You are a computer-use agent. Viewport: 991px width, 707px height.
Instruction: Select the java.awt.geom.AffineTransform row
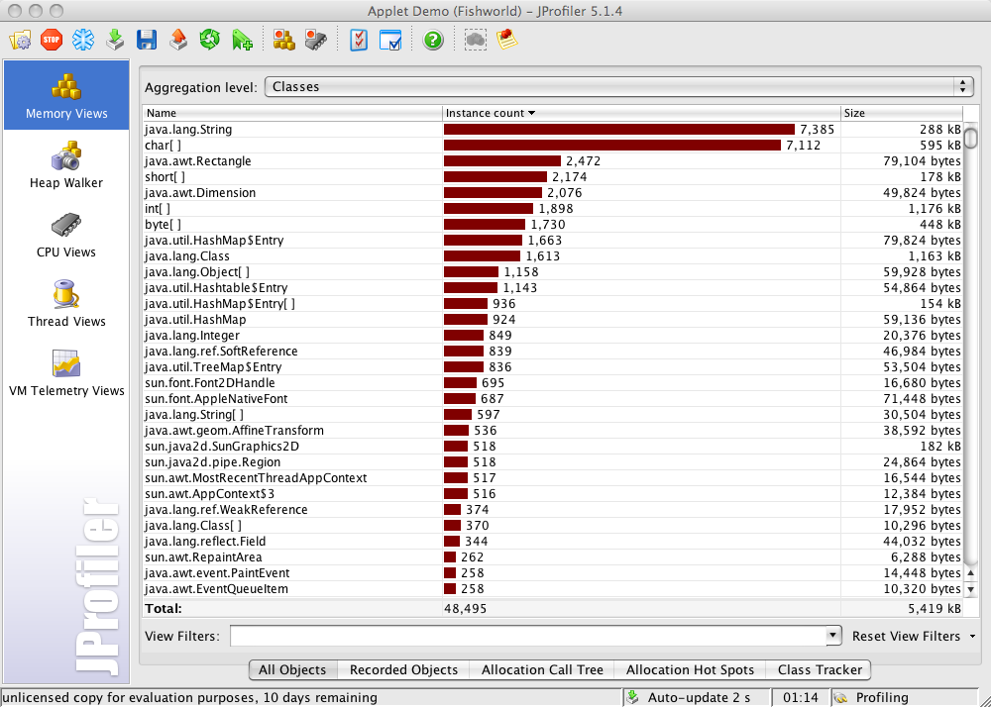(553, 431)
